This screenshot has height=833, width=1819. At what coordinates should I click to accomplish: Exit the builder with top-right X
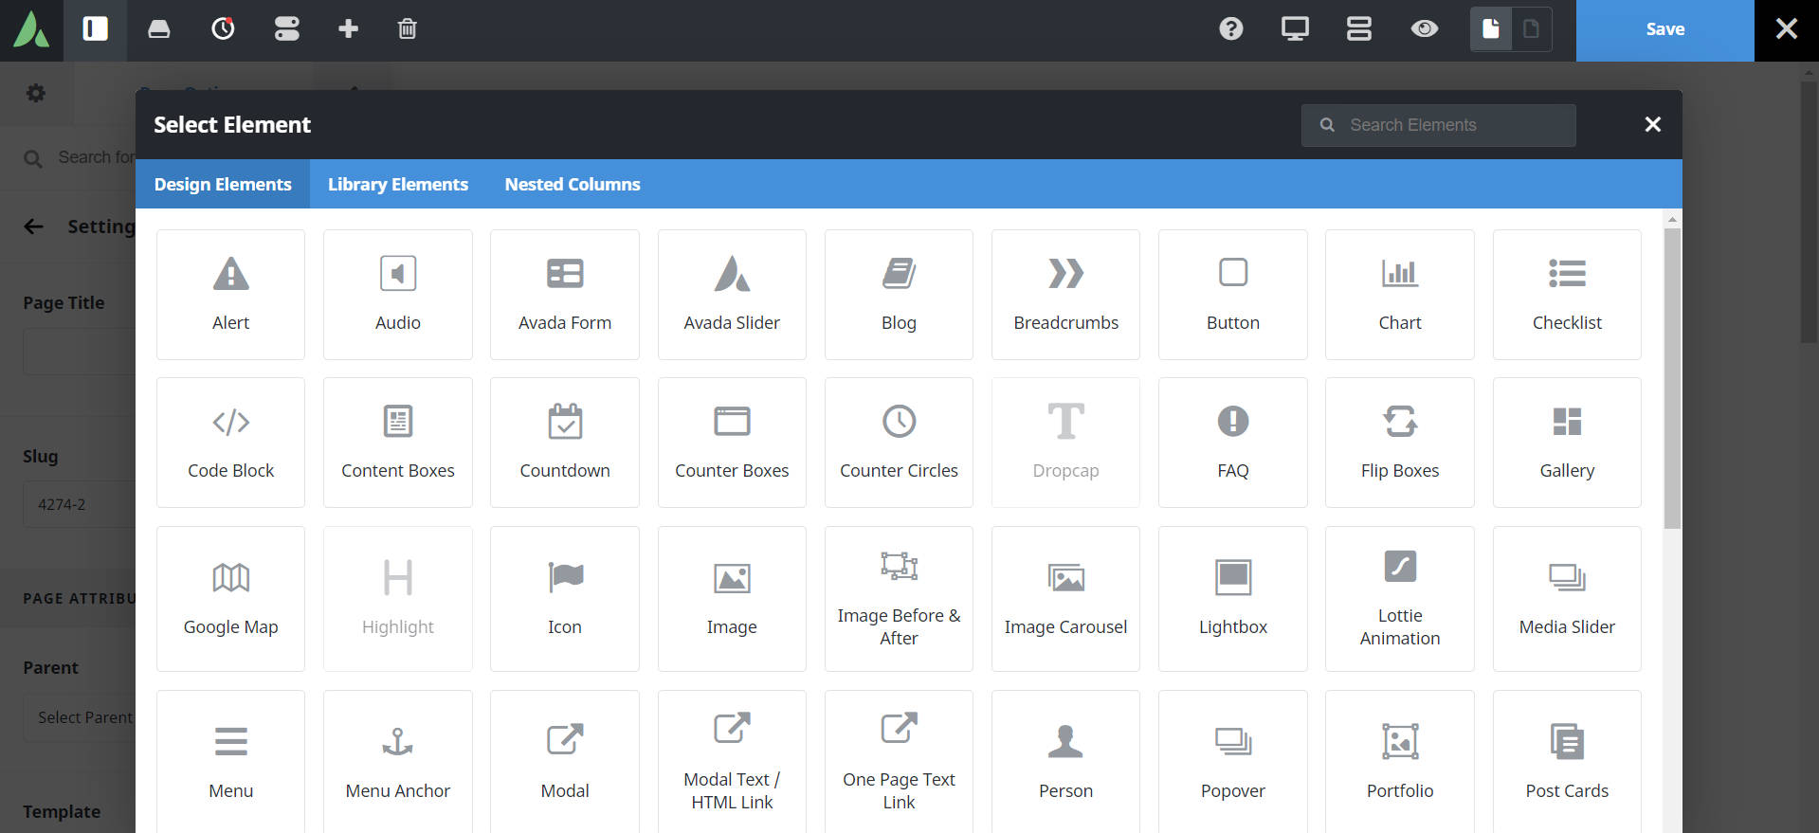coord(1787,30)
